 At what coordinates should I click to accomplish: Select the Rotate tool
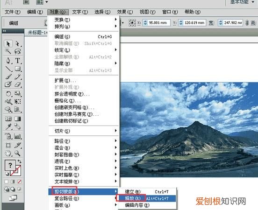tap(8, 94)
